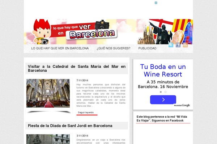Click the date text 3/11/2014

click(82, 136)
